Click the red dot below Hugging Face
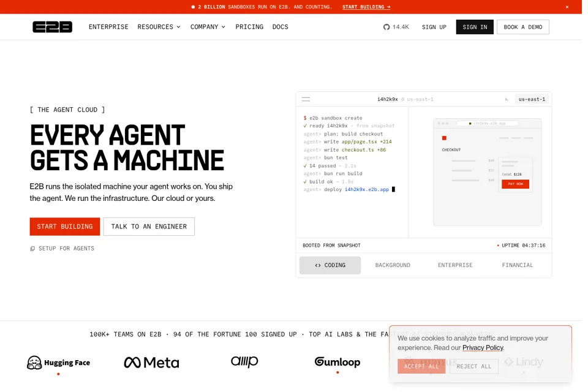The width and height of the screenshot is (588, 392). (x=59, y=374)
